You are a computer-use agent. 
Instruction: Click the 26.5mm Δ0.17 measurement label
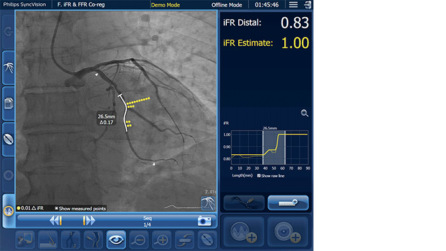pos(106,119)
